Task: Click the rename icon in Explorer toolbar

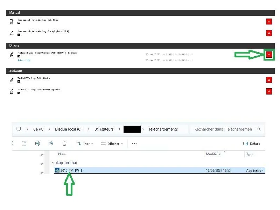Action: click(37, 143)
